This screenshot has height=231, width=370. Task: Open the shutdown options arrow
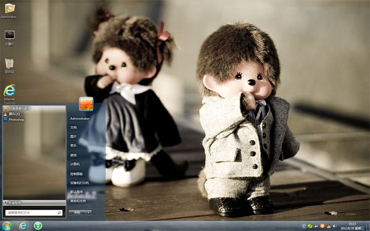(88, 213)
